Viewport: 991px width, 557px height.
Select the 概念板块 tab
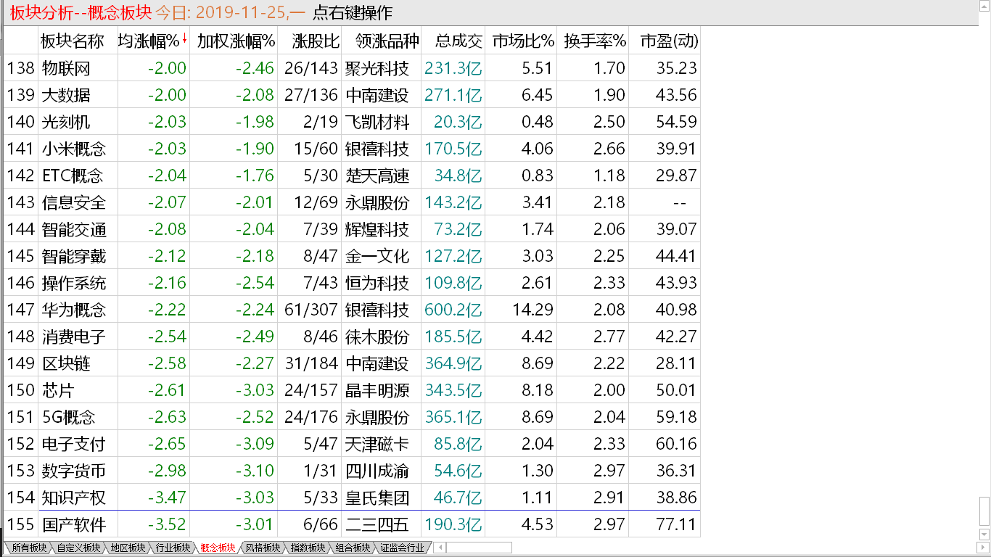pyautogui.click(x=218, y=548)
